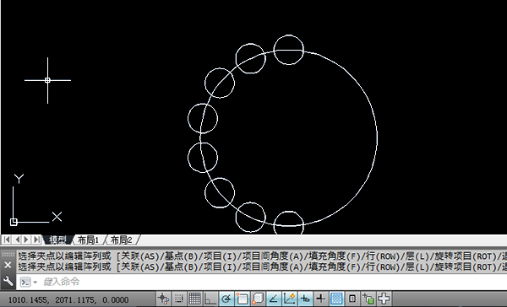Jump to last layout tab arrow
This screenshot has height=307, width=507.
(36, 240)
